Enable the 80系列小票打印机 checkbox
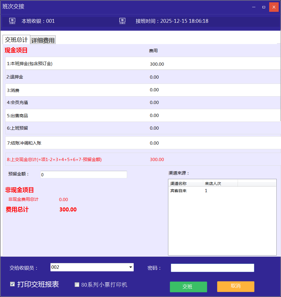Viewport: 281px width, 297px height. tap(77, 285)
